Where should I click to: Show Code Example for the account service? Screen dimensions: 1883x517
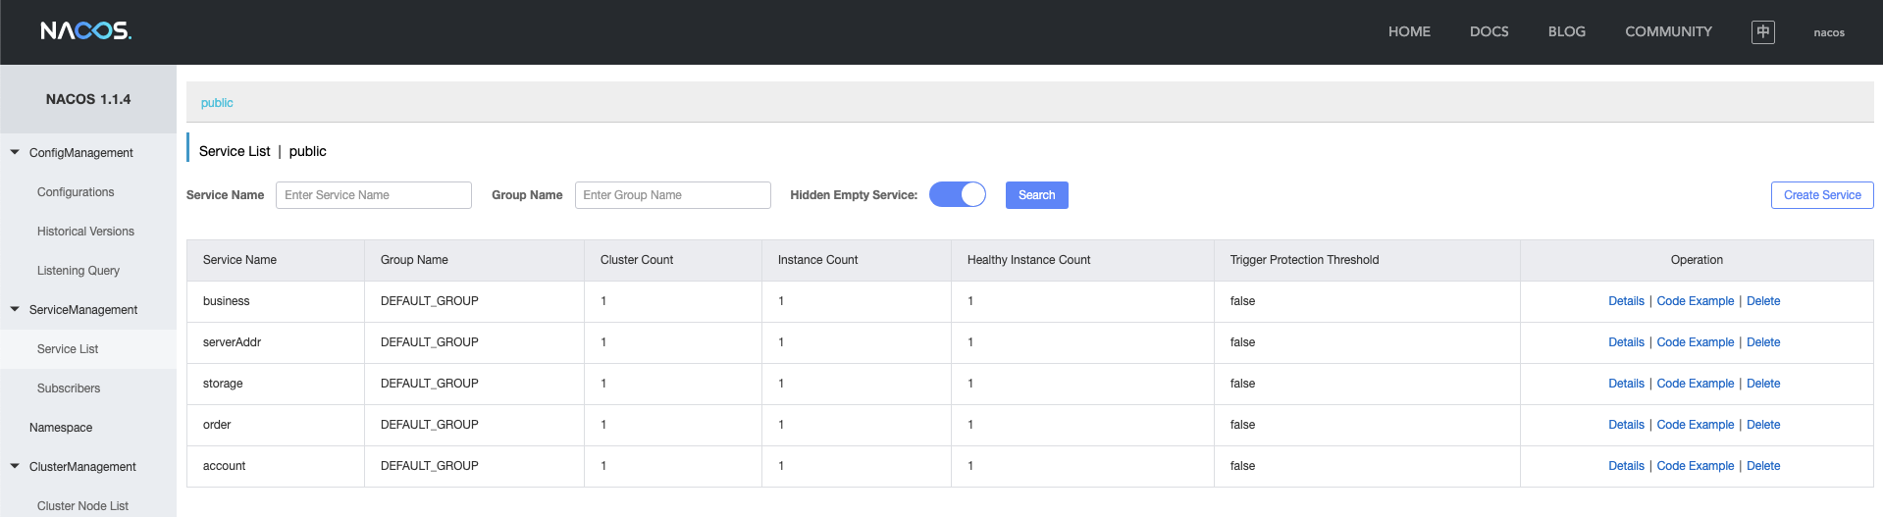pyautogui.click(x=1695, y=466)
